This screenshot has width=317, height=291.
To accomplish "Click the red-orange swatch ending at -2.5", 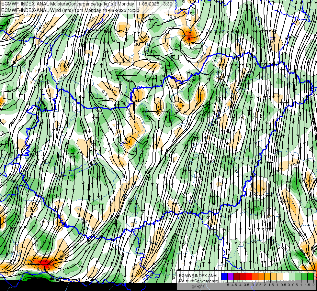I will click(255, 277).
